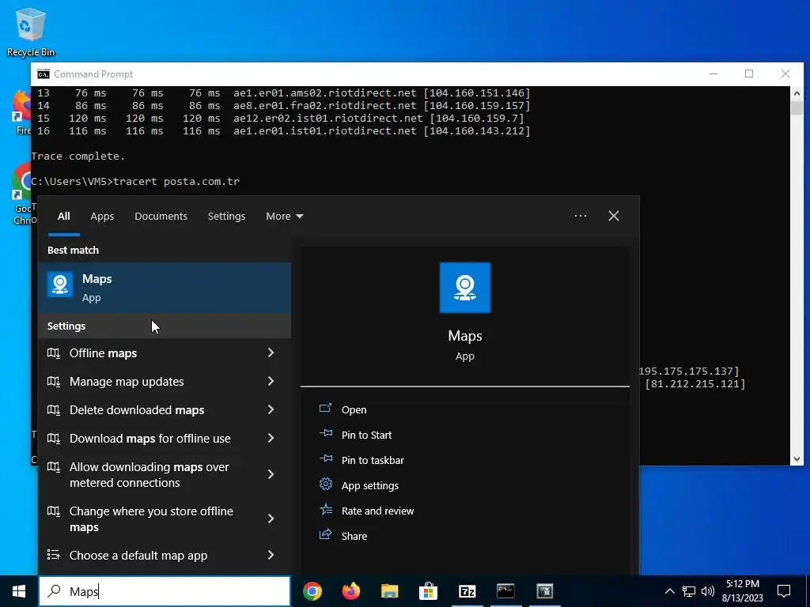Open the volume tray icon

point(708,591)
